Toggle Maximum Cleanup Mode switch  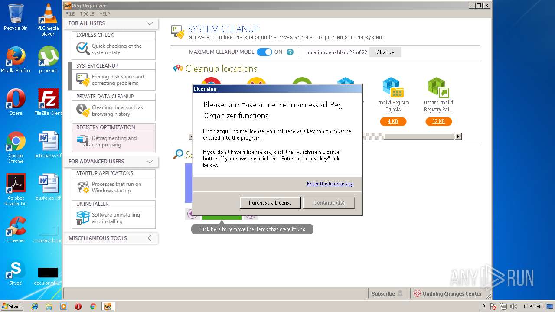(264, 52)
